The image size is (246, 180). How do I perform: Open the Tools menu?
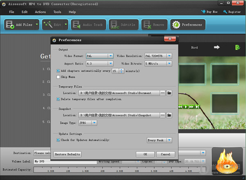click(57, 12)
